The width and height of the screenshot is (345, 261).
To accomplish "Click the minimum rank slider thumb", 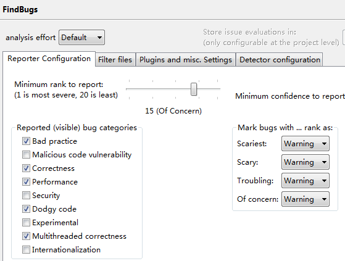I will coord(194,89).
